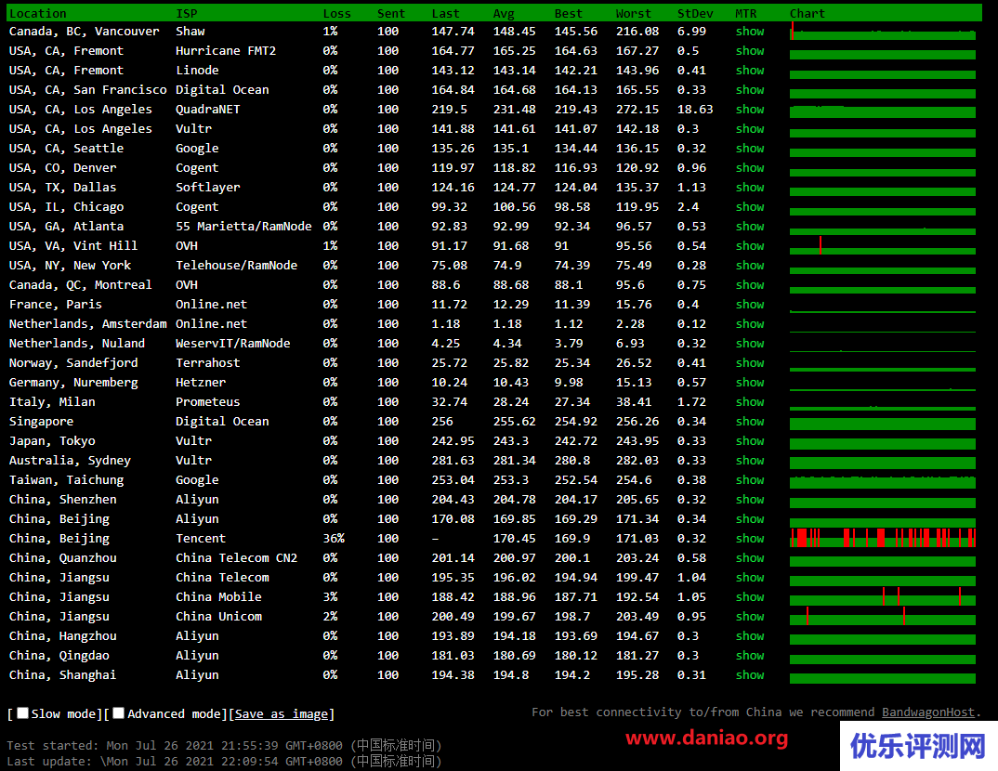
Task: Open the MTR show link for Linode
Action: 750,70
